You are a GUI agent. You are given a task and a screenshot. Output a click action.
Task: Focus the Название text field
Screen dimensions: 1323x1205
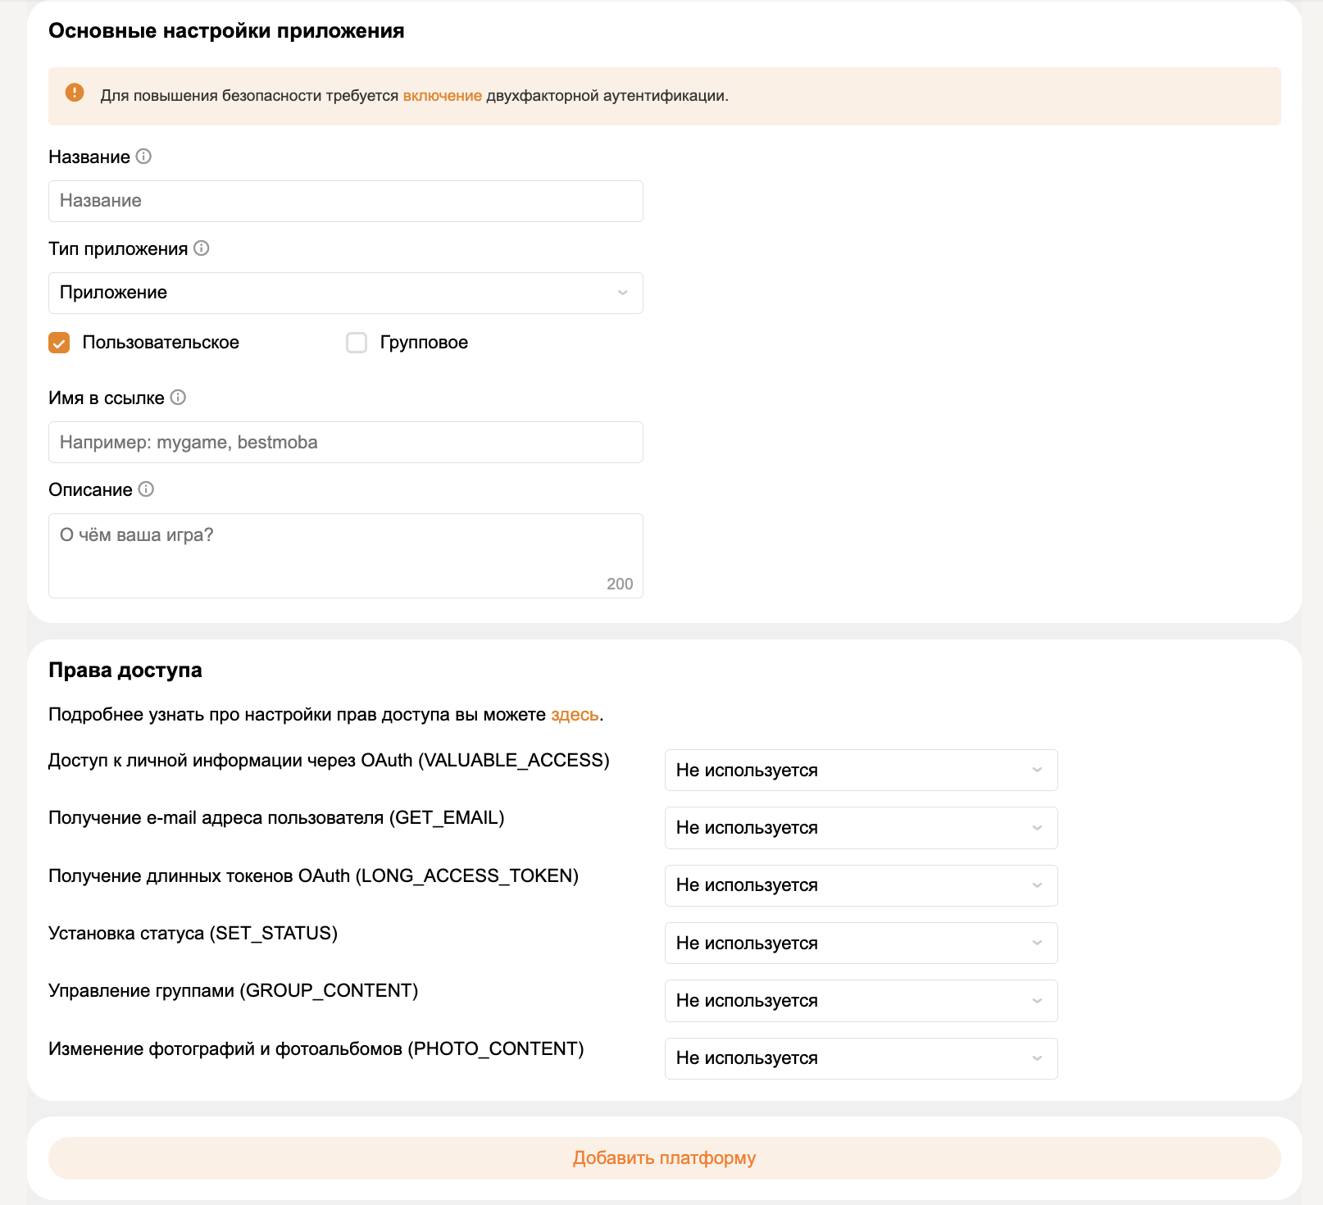coord(345,201)
